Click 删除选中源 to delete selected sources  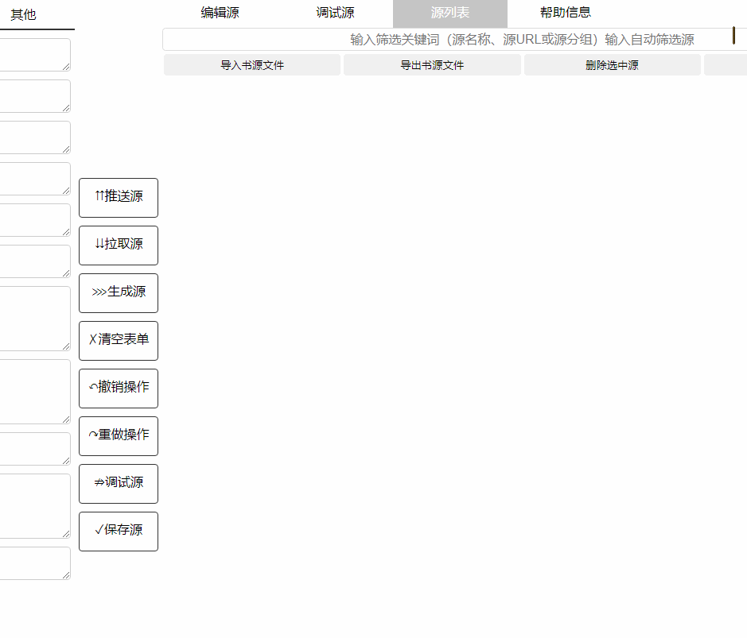tap(612, 64)
